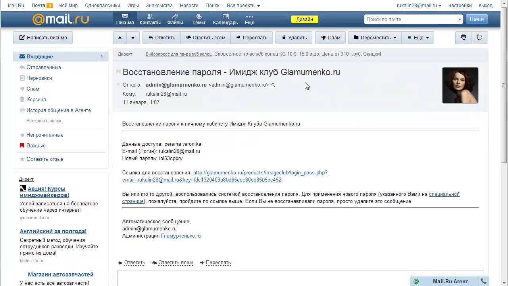This screenshot has width=508, height=286.
Task: Open the Английский за полгода ad
Action: tap(53, 231)
